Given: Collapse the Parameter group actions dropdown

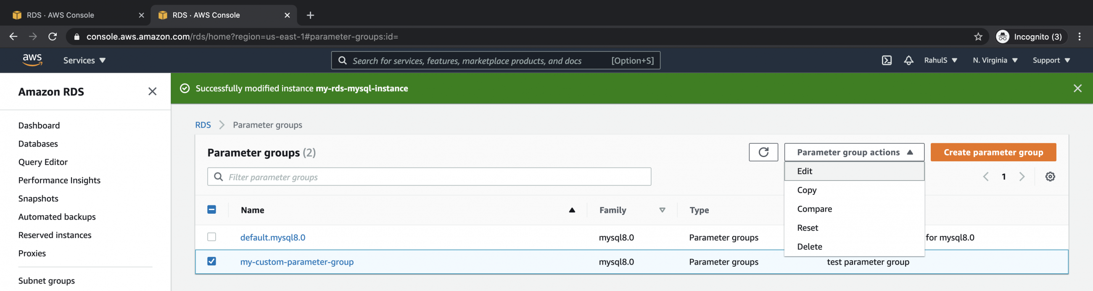Looking at the screenshot, I should [x=854, y=152].
